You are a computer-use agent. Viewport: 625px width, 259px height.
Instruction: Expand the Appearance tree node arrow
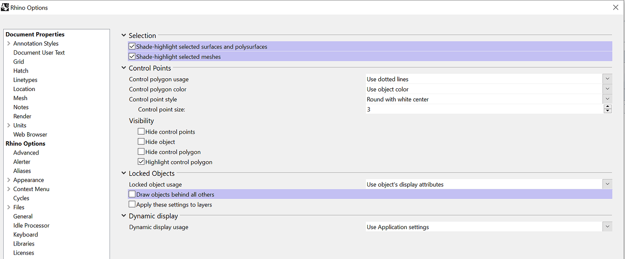[x=9, y=180]
